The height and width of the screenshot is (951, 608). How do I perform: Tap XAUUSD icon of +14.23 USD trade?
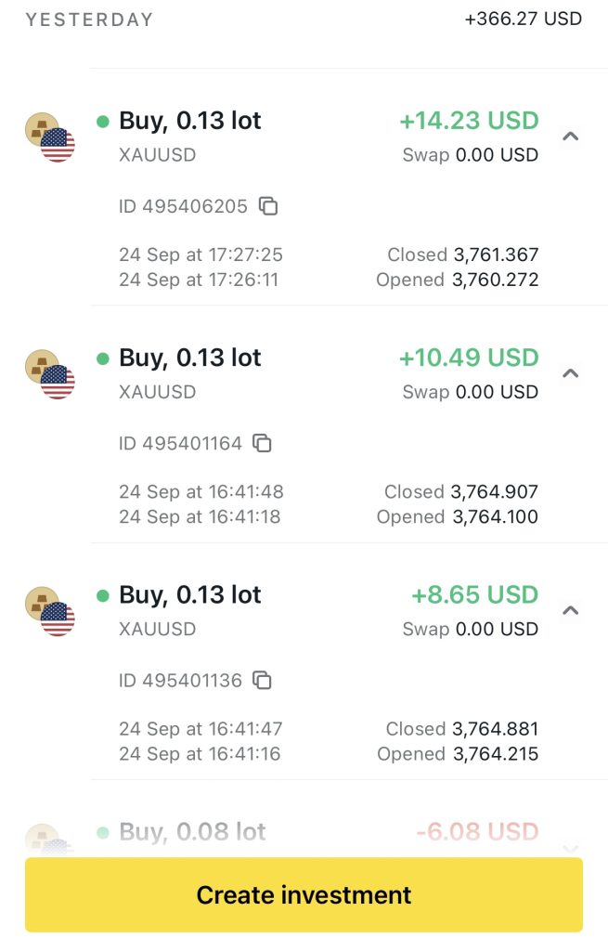(x=49, y=137)
